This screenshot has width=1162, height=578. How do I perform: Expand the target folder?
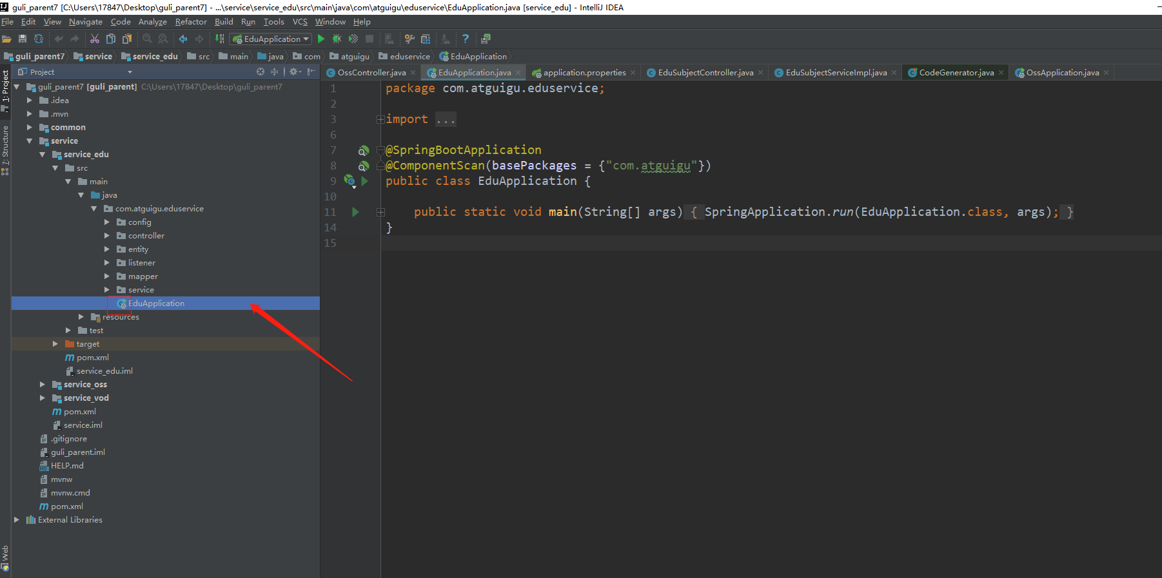click(55, 343)
